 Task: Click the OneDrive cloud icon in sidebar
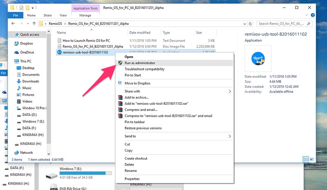tap(17, 52)
